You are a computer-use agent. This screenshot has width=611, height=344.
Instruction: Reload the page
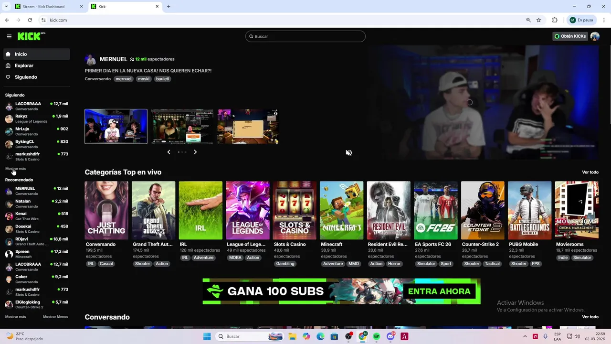[x=30, y=20]
